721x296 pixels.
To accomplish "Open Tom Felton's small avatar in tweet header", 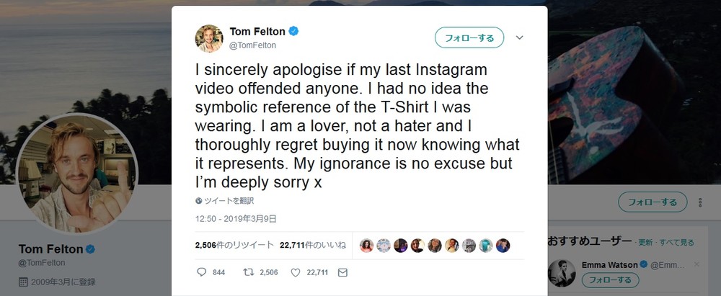I will (x=209, y=37).
